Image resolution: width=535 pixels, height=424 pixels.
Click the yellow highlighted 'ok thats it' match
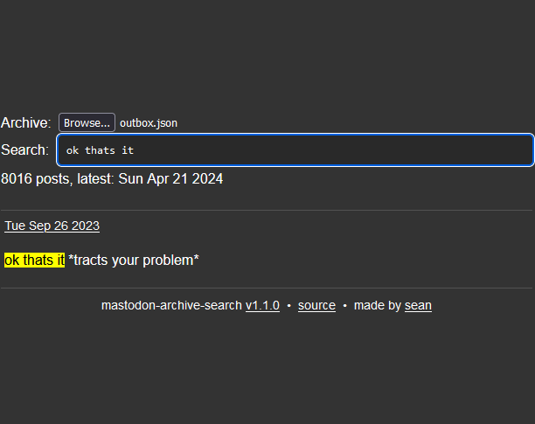(x=34, y=260)
